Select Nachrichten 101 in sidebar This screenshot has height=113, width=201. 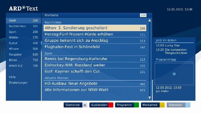[23, 26]
